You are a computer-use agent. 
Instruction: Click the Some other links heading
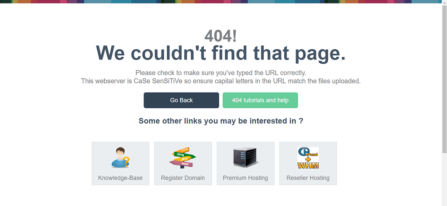220,121
